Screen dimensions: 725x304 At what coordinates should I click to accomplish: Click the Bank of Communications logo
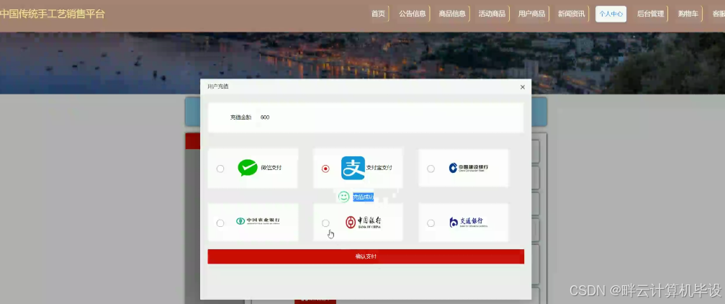pos(469,222)
